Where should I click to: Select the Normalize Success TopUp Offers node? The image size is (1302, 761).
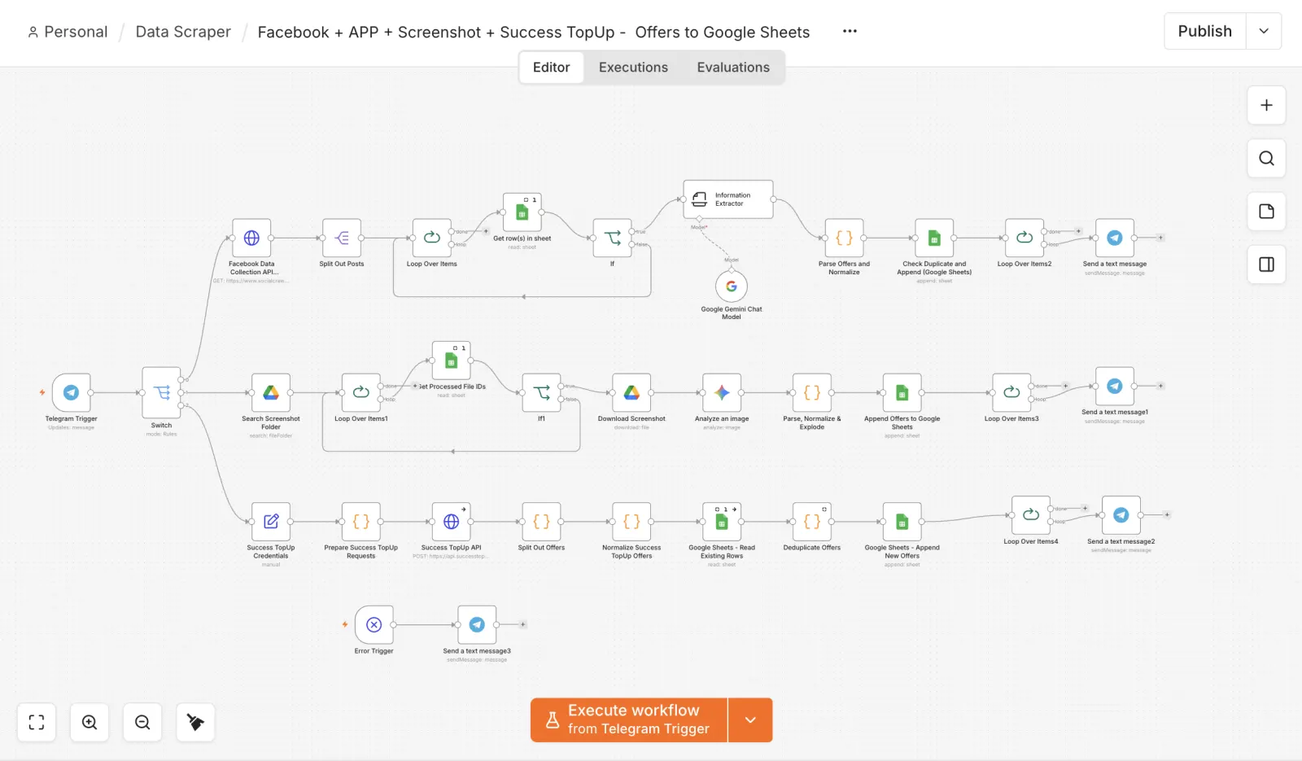click(x=631, y=522)
